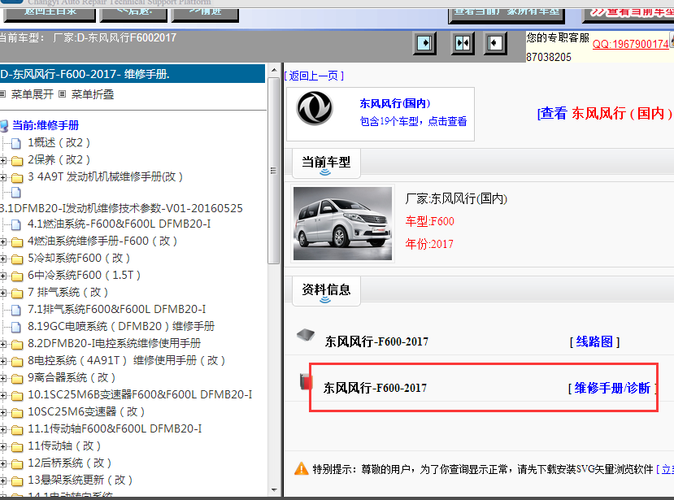Expand the 10.1SC25M6B变速器F600&F600L node

point(3,395)
